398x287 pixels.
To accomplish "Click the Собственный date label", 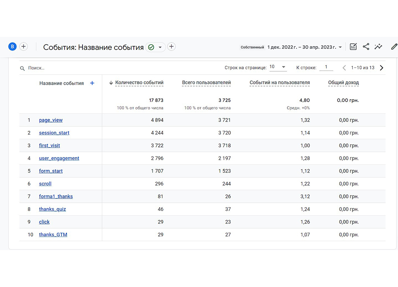I will (x=252, y=47).
